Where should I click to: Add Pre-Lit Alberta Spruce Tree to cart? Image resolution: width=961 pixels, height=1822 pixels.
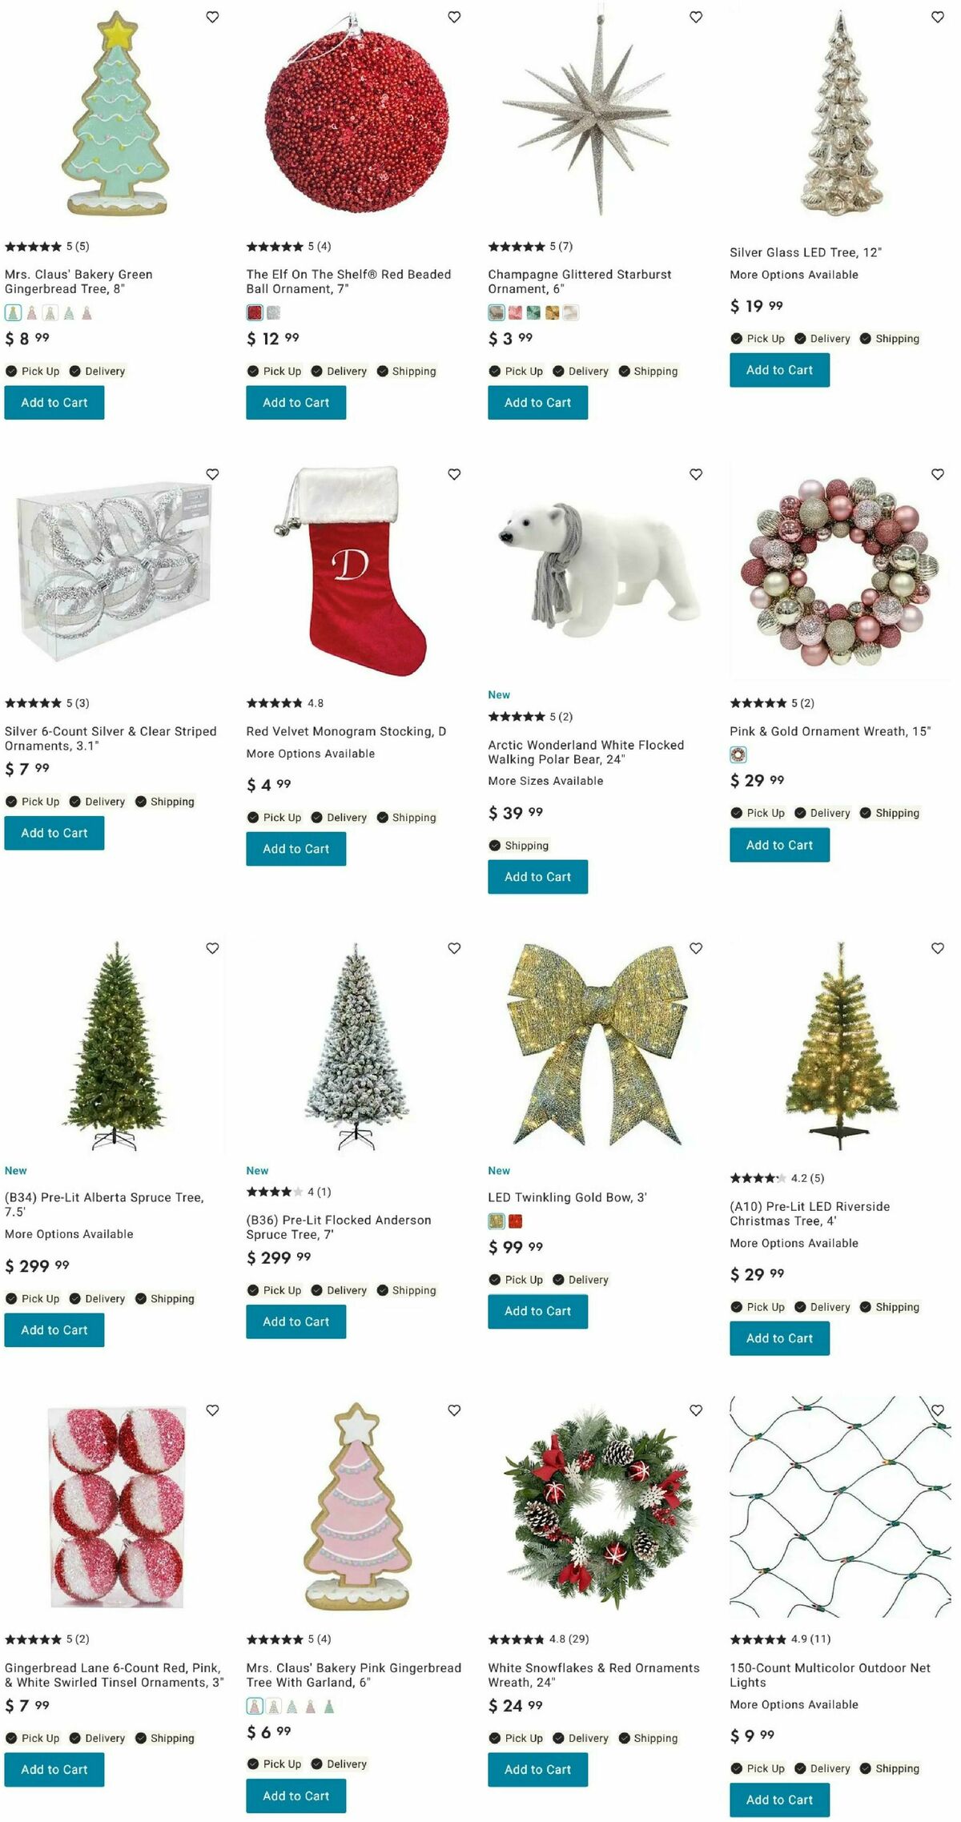pyautogui.click(x=54, y=1330)
